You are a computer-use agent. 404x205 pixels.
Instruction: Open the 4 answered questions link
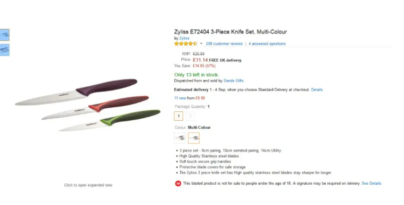pos(267,43)
